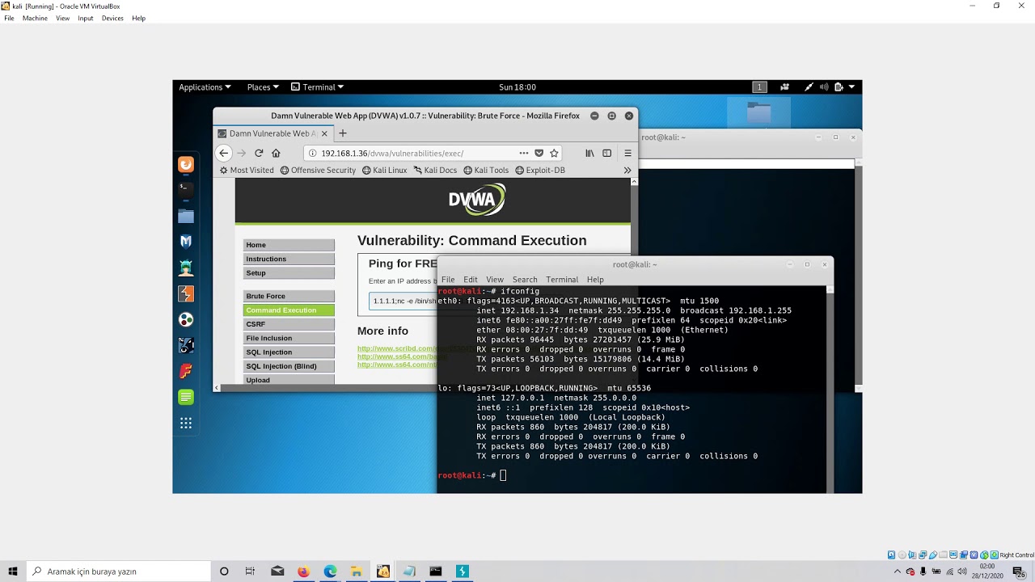Image resolution: width=1035 pixels, height=582 pixels.
Task: Go to Brute Force vulnerability page
Action: click(x=289, y=296)
